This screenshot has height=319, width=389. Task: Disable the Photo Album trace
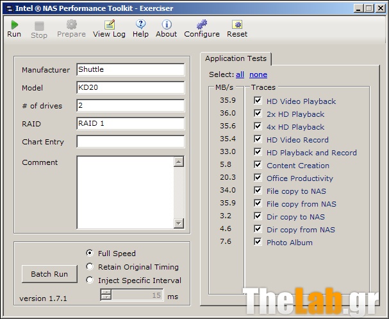258,242
